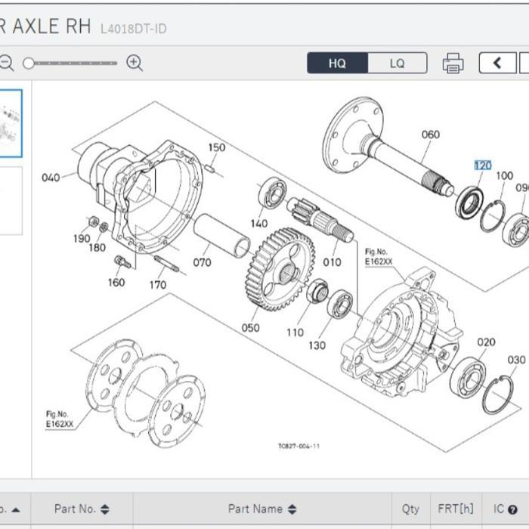Viewport: 529px width, 529px height.
Task: Select highlighted part label 120
Action: (483, 166)
